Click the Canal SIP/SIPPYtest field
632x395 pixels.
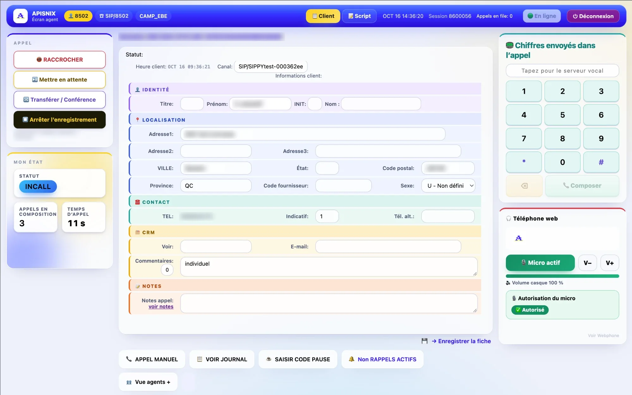coord(270,66)
